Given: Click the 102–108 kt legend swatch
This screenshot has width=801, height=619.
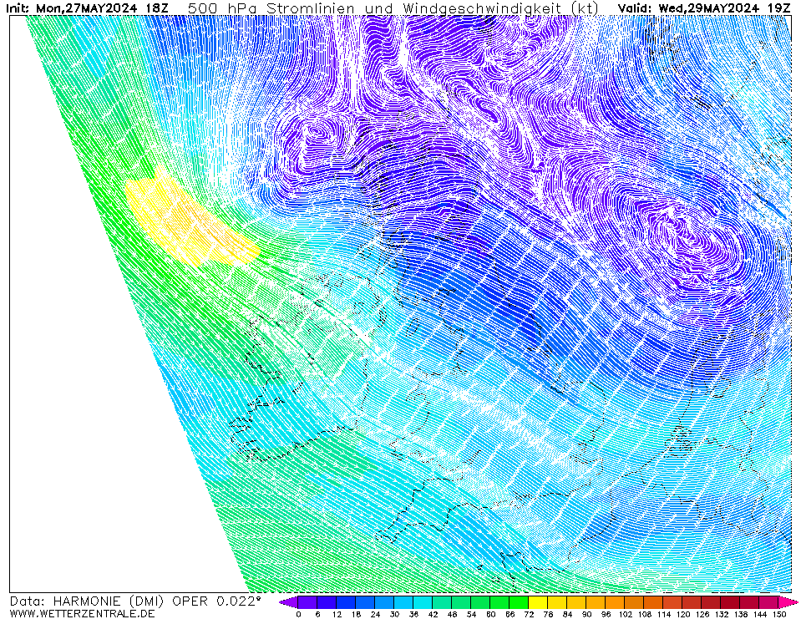Looking at the screenshot, I should 635,602.
